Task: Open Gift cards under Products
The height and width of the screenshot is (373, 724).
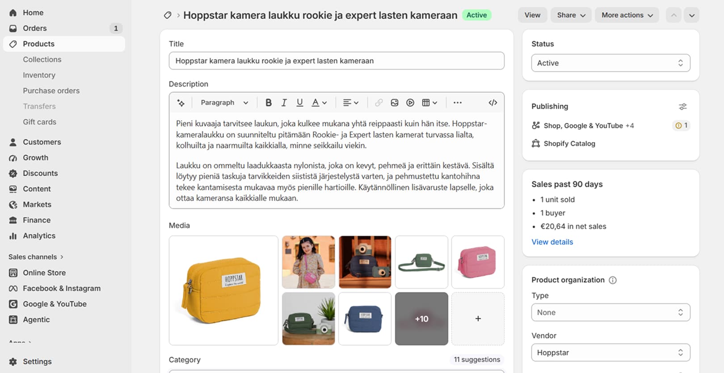Action: coord(39,122)
